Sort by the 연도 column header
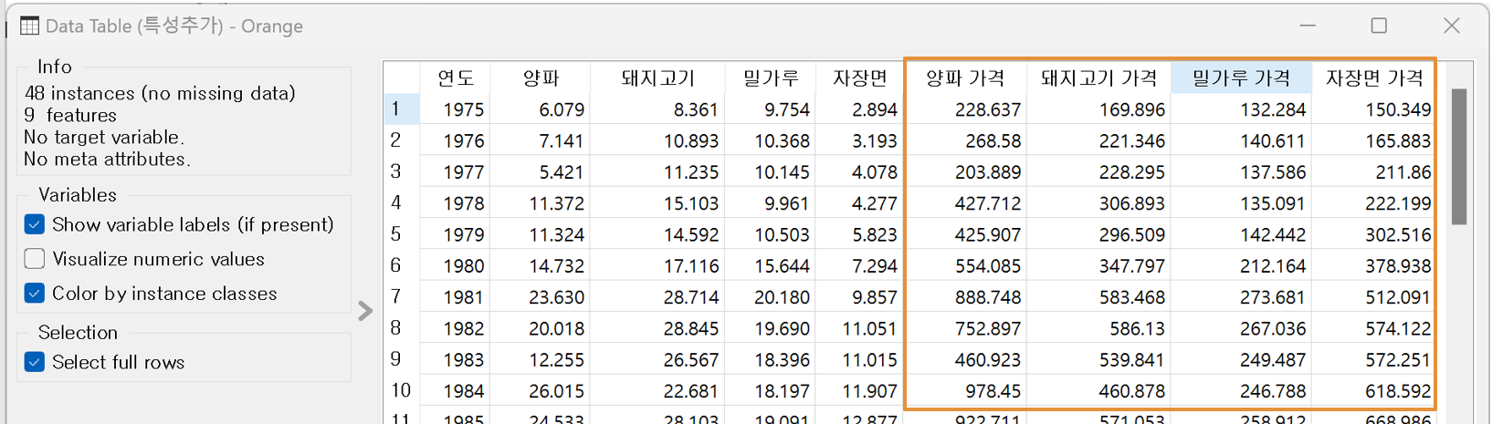This screenshot has width=1492, height=424. pyautogui.click(x=456, y=78)
